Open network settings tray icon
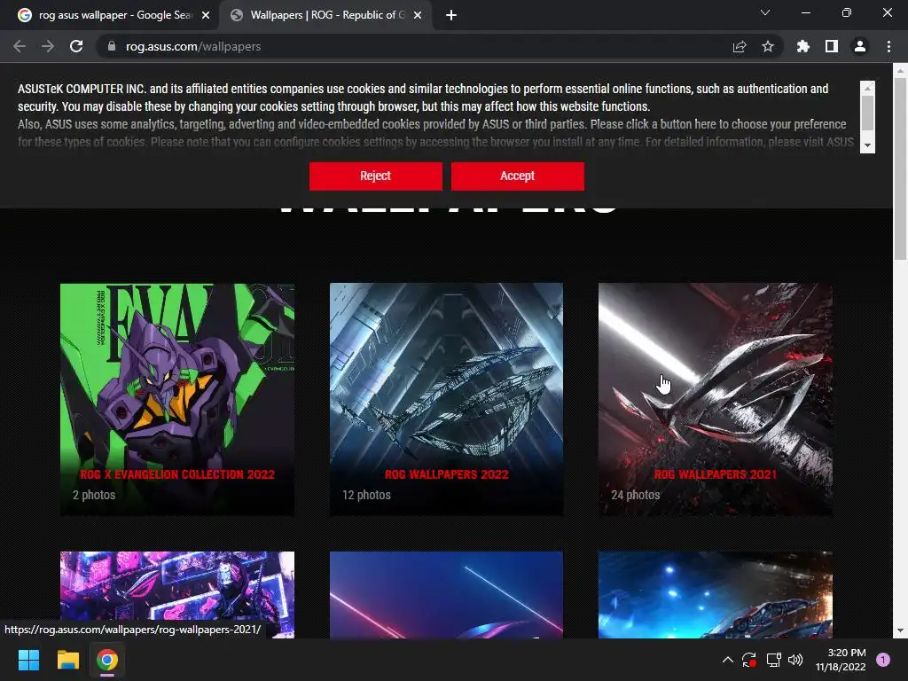The image size is (908, 681). [773, 660]
